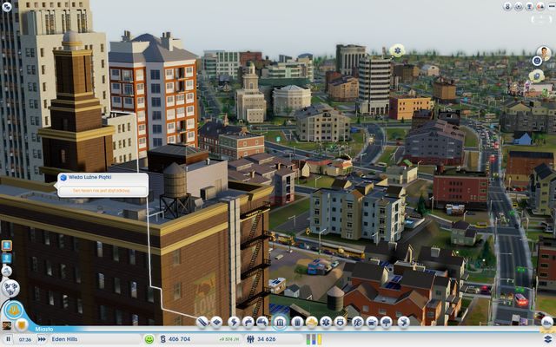Open the region view icon

(10, 288)
